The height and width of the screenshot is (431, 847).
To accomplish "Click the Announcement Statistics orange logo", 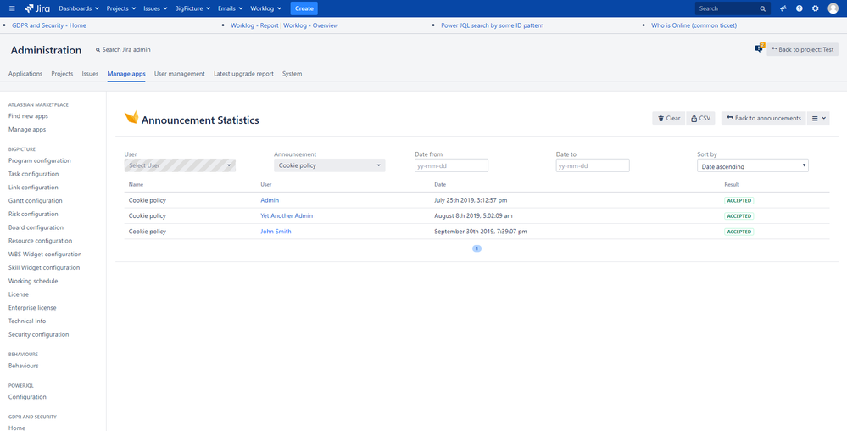I will click(x=131, y=117).
